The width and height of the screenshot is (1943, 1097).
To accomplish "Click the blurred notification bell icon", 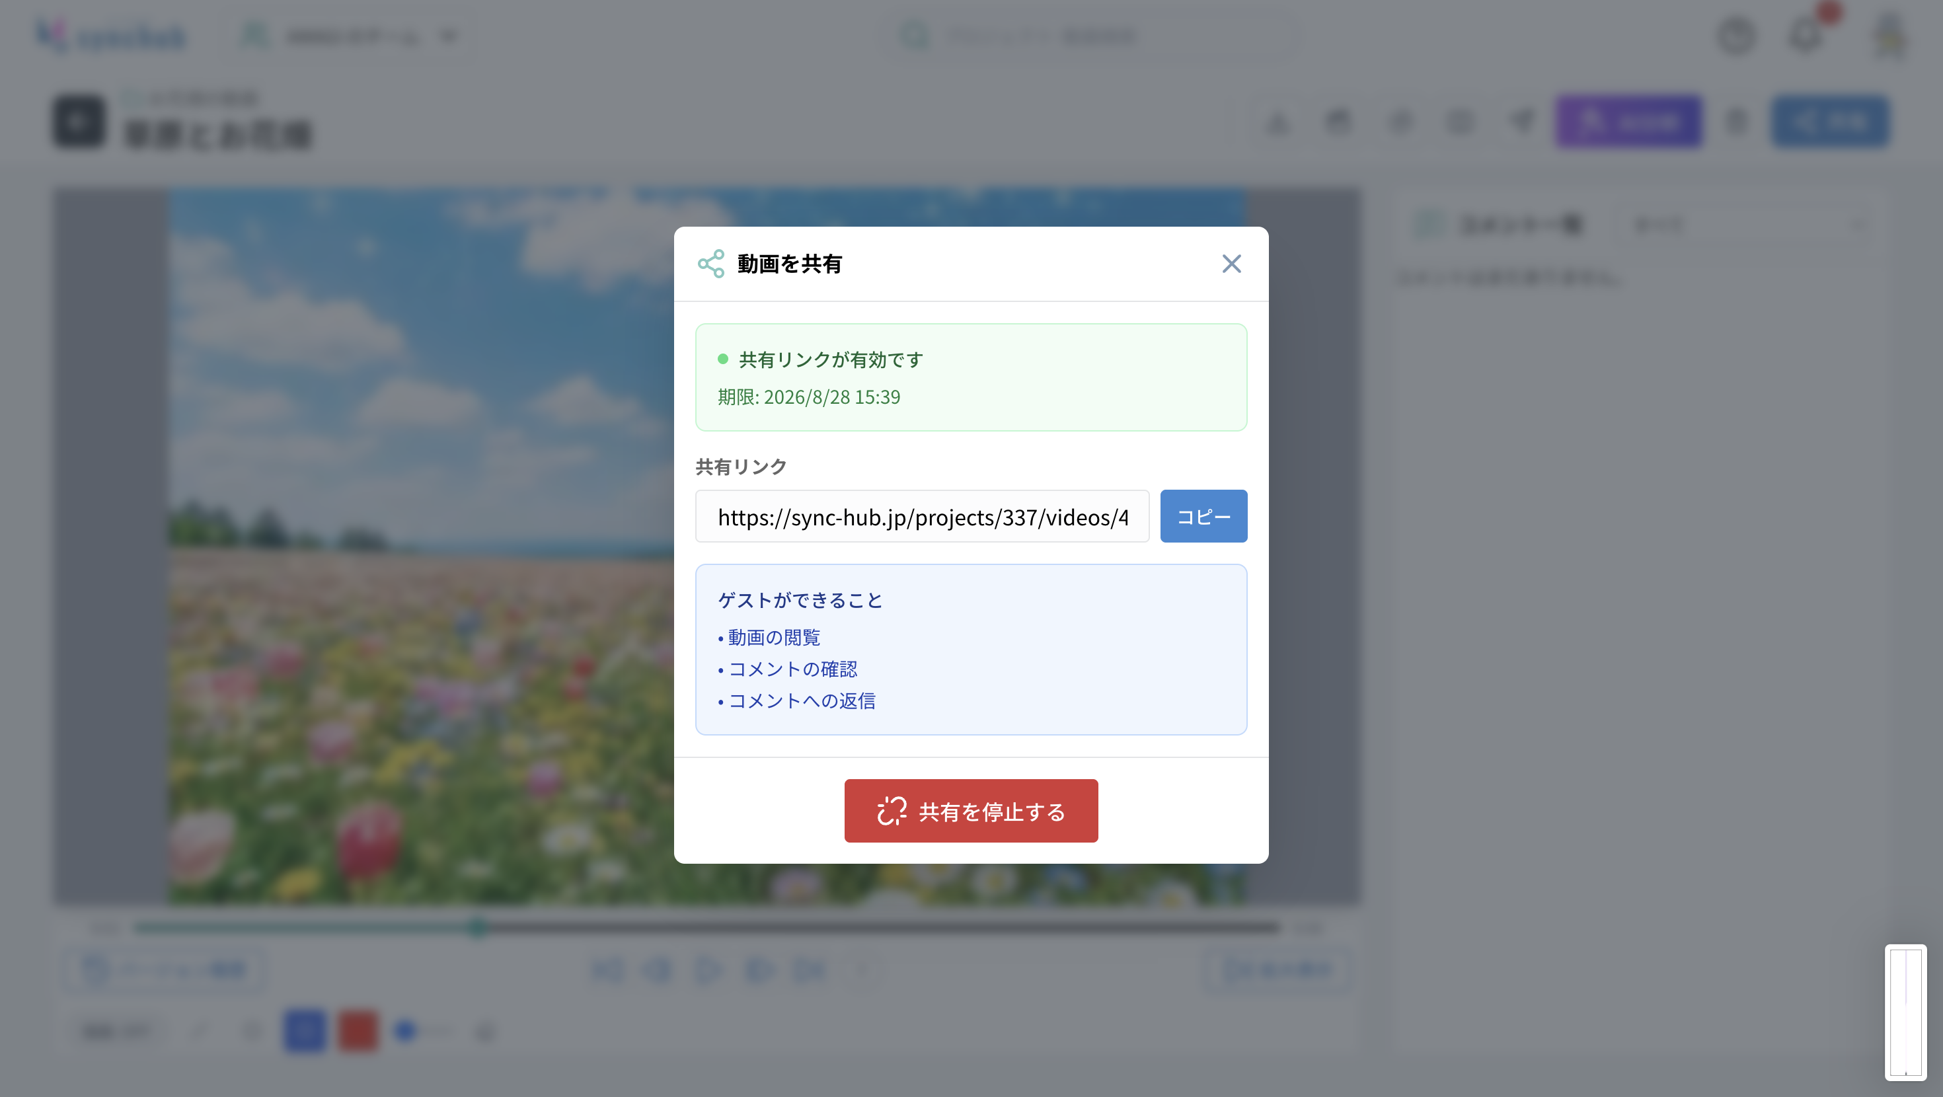I will tap(1806, 35).
